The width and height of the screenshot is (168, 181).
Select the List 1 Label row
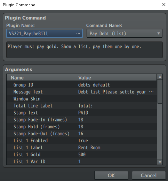pos(82,148)
